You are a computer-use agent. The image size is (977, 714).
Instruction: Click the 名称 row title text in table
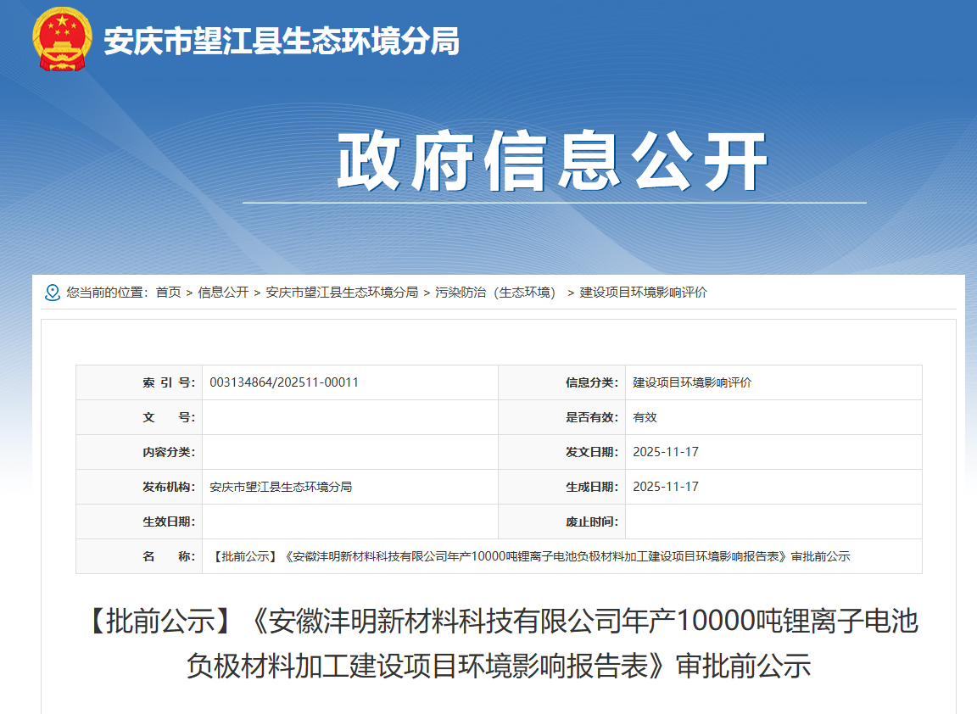(x=529, y=556)
